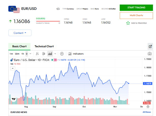Collapse the chart legend with up chevron
156x116 pixels.
13,68
